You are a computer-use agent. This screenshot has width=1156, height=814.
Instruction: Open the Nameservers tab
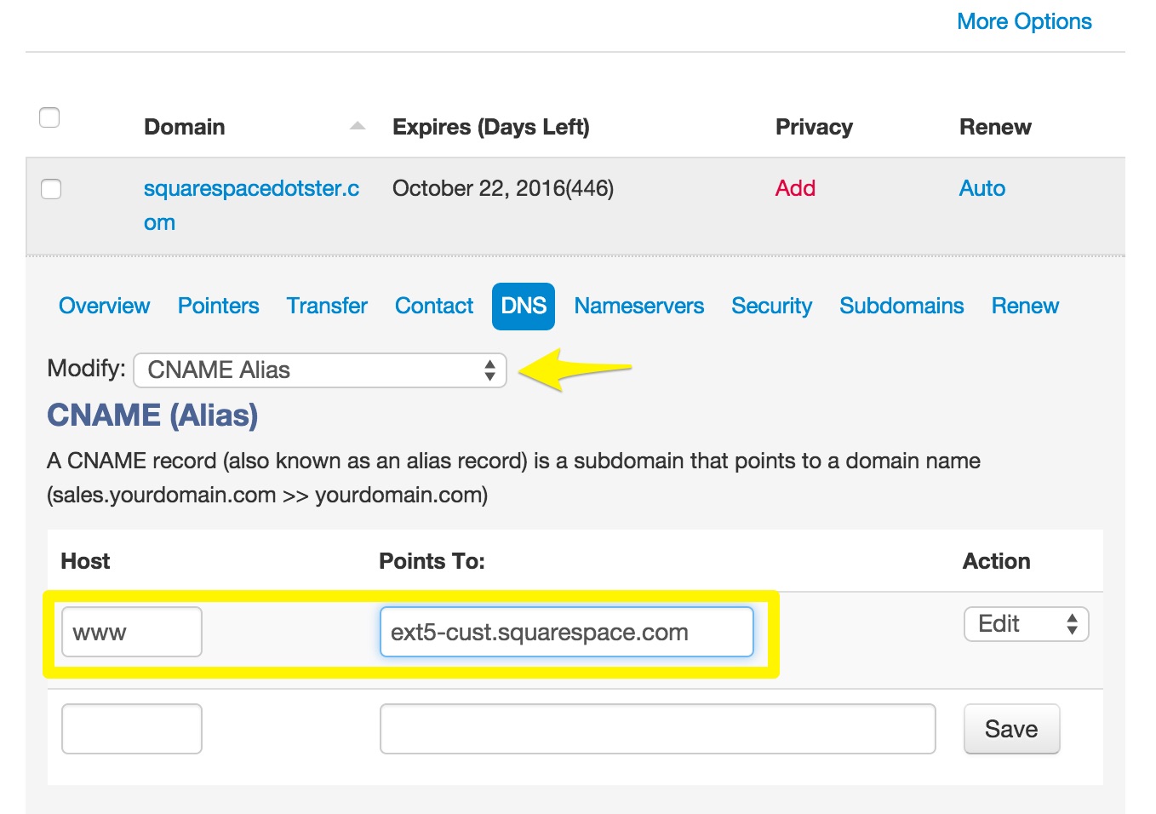(638, 307)
